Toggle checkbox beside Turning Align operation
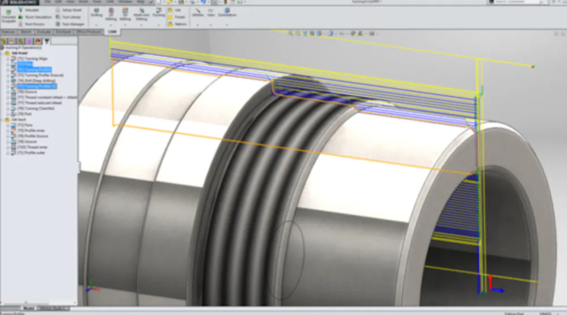This screenshot has height=315, width=567. [x=7, y=58]
